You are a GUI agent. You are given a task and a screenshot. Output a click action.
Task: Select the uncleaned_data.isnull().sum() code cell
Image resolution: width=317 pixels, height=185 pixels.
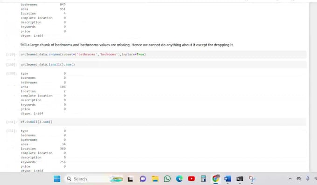click(162, 64)
